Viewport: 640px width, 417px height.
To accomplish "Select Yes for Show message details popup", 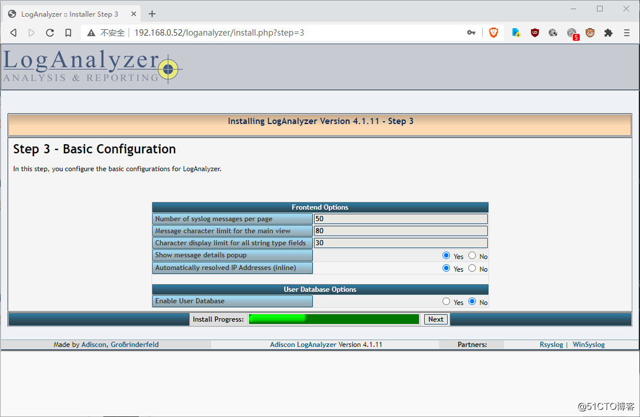I will (446, 256).
